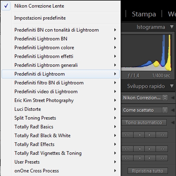This screenshot has width=176, height=176.
Task: Select the checked Nikon Correzione Lente preset
Action: click(x=61, y=6)
